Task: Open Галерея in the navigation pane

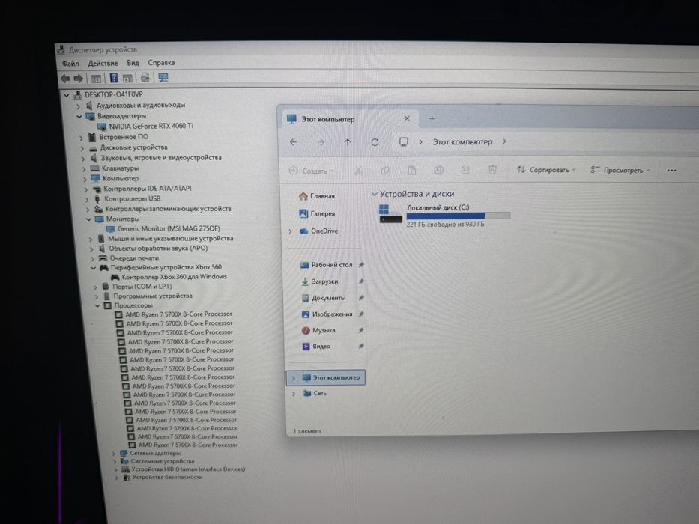Action: coord(317,214)
